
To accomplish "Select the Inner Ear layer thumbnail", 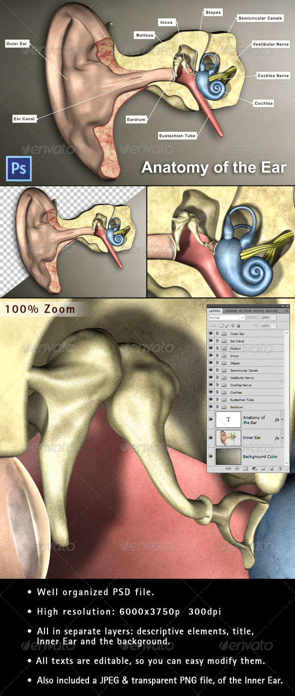I will point(228,438).
